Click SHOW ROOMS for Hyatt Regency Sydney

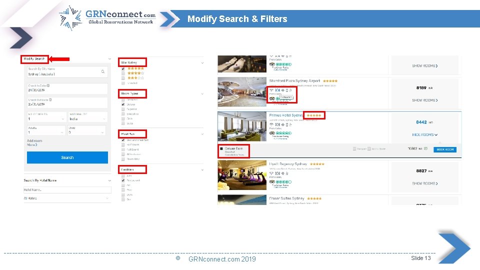(x=424, y=183)
